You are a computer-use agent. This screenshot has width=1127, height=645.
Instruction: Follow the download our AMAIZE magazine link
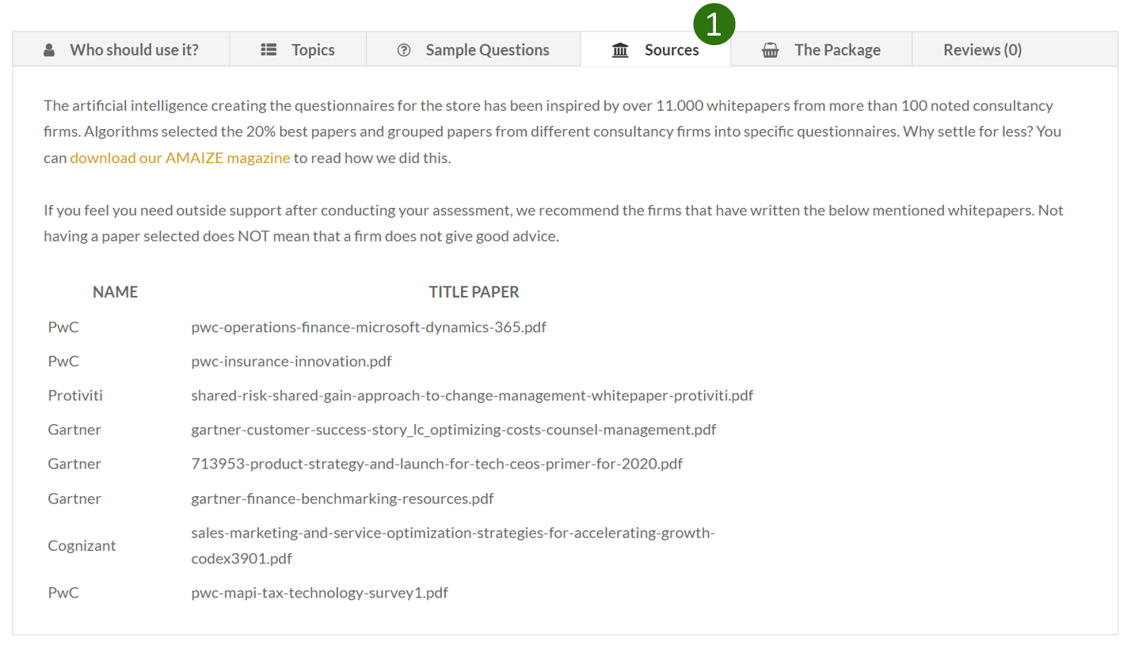pyautogui.click(x=180, y=157)
